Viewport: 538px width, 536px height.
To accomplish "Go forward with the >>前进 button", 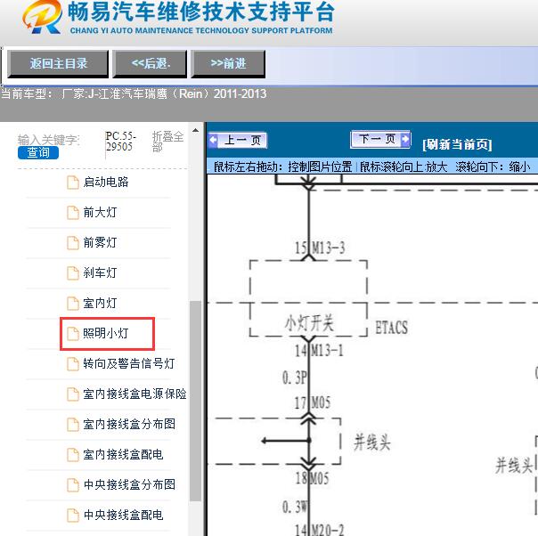I will pyautogui.click(x=228, y=64).
